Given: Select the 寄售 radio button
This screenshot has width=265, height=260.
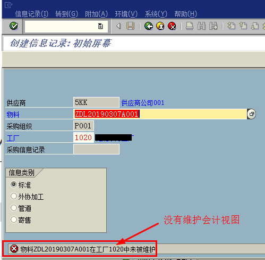Looking at the screenshot, I should coord(14,220).
